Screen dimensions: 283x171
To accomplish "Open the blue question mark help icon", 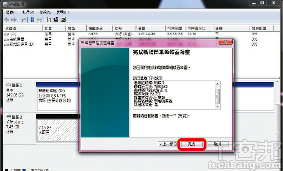I will tap(33, 20).
